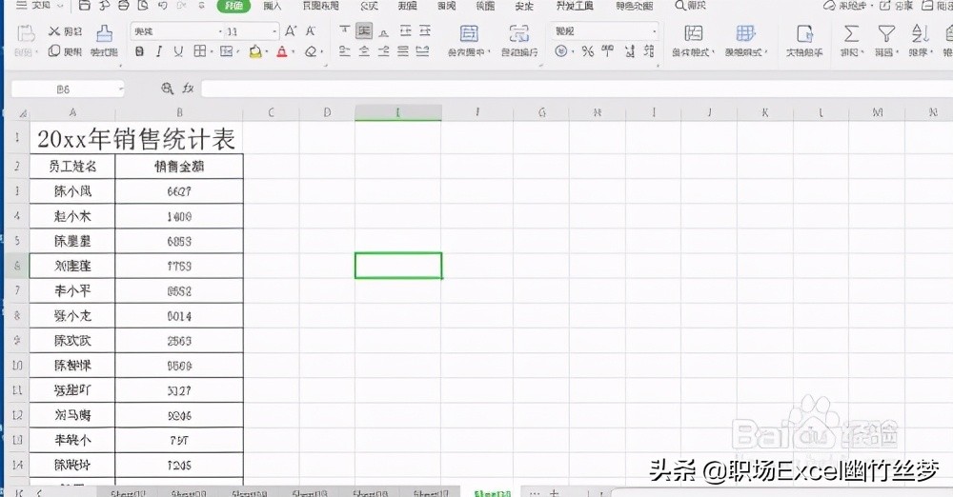The height and width of the screenshot is (497, 953).
Task: Expand the File menu dropdown arrow
Action: tap(59, 6)
